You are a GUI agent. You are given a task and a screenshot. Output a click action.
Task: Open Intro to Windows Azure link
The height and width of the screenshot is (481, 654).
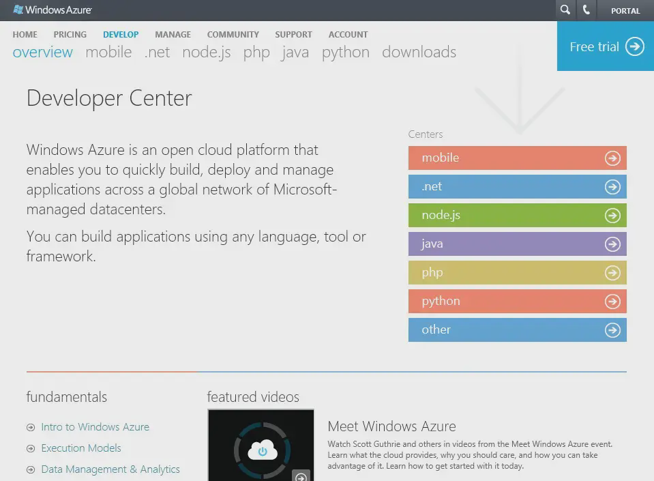coord(95,427)
